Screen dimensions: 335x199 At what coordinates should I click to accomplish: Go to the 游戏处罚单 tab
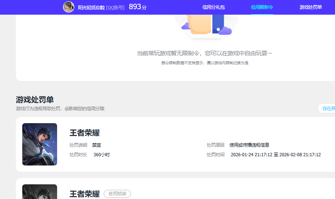pos(311,7)
